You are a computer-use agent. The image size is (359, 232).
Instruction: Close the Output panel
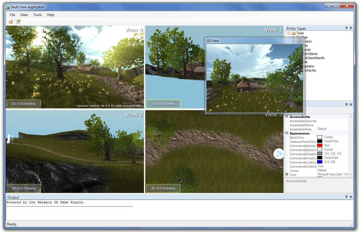(351, 197)
